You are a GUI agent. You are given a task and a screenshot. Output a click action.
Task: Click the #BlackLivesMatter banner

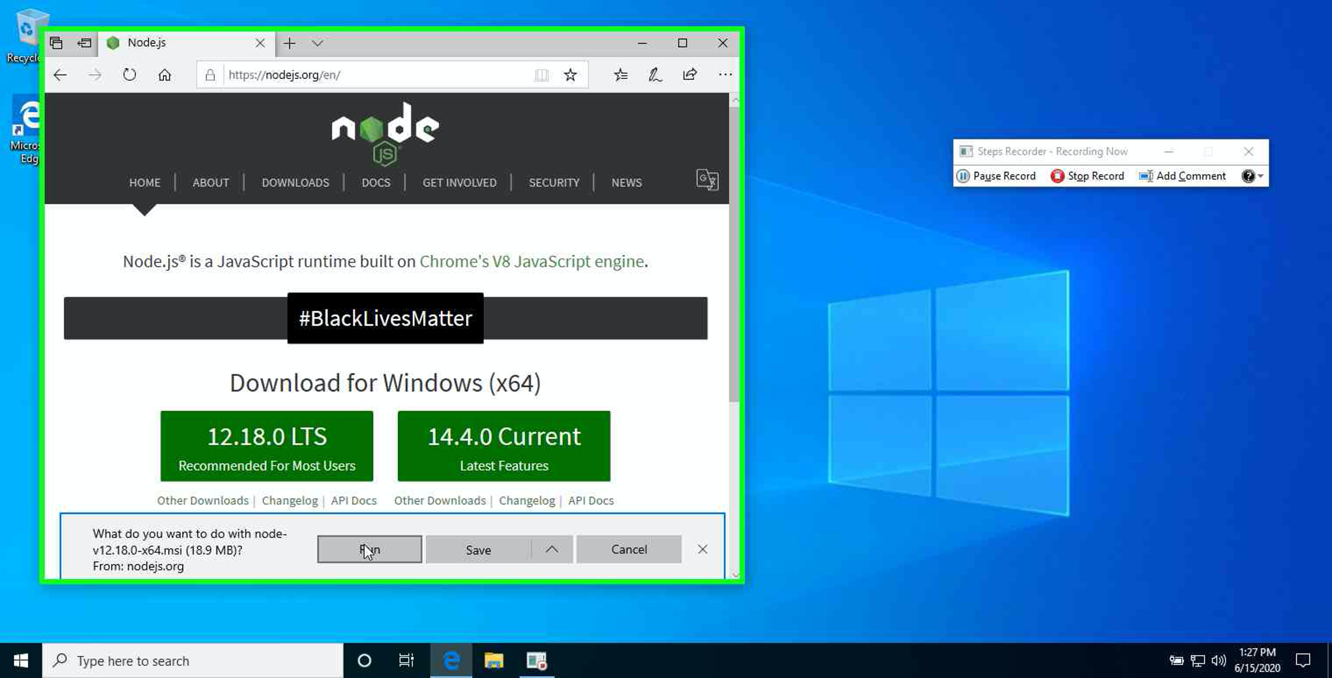click(x=386, y=319)
